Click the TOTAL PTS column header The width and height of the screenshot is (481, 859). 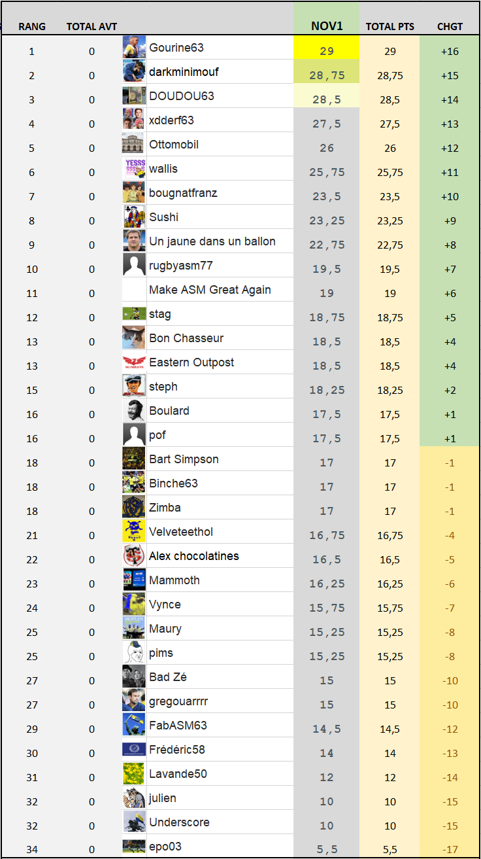point(390,27)
